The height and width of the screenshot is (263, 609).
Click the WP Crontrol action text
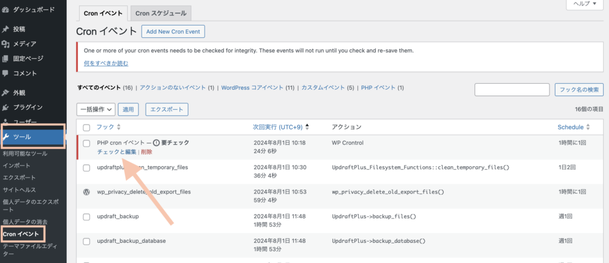[347, 142]
